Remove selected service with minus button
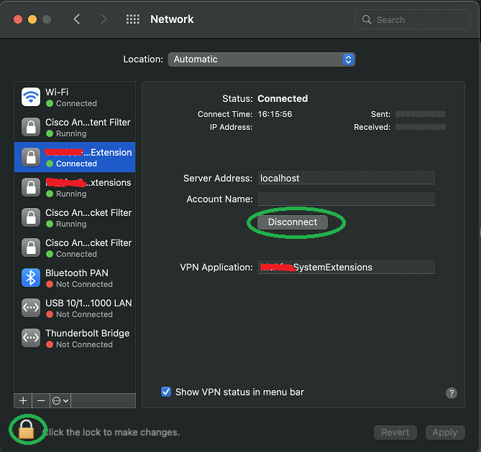Viewport: 481px width, 452px height. (41, 400)
